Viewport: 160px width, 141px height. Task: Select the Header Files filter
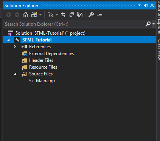41,60
